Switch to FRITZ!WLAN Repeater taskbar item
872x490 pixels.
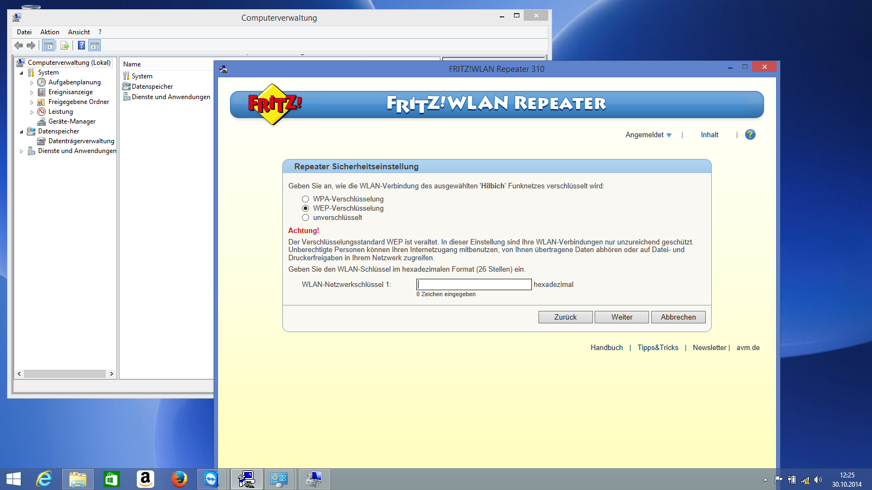(247, 479)
